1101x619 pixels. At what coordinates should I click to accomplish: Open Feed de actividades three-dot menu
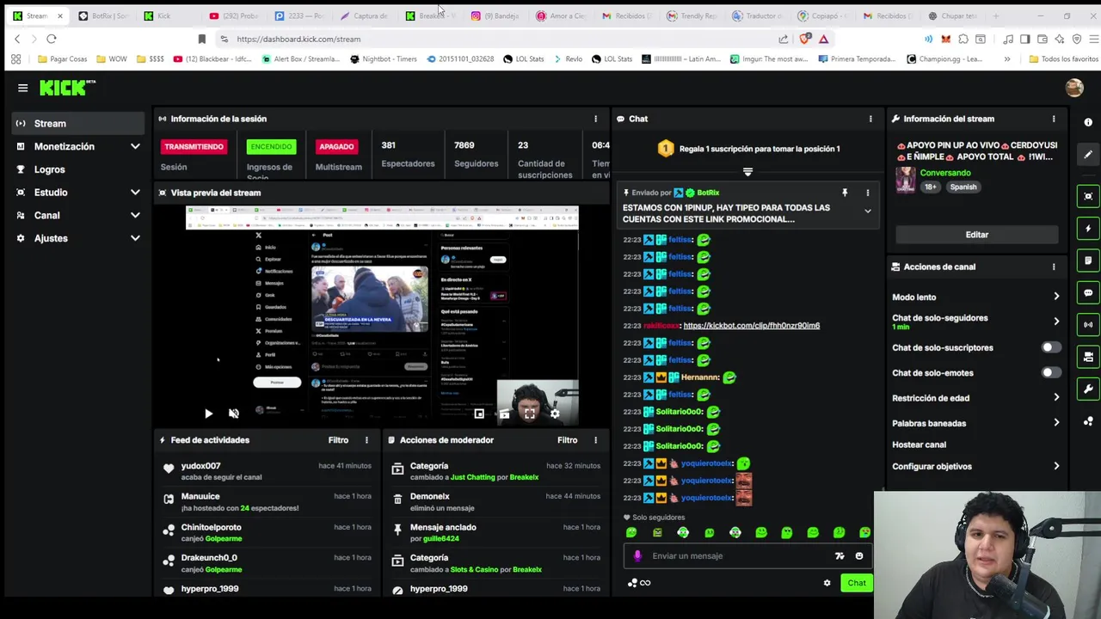366,440
